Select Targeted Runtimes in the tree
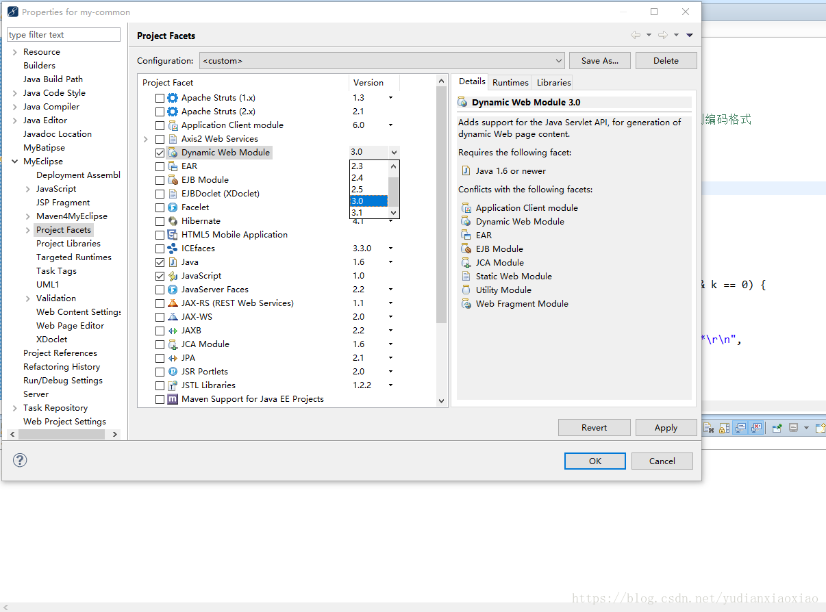Image resolution: width=826 pixels, height=612 pixels. (x=74, y=257)
